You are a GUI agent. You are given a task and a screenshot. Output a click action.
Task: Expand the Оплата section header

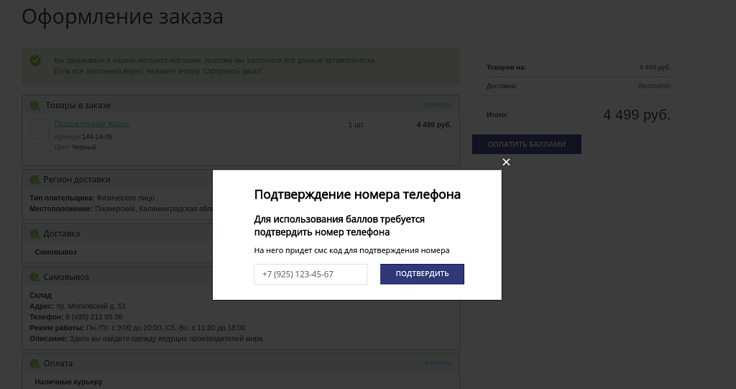pyautogui.click(x=57, y=364)
